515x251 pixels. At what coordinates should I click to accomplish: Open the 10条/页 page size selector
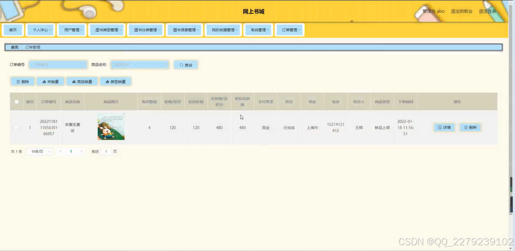click(x=39, y=151)
